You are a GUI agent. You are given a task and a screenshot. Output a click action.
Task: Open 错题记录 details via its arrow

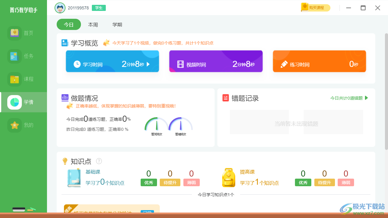click(366, 98)
